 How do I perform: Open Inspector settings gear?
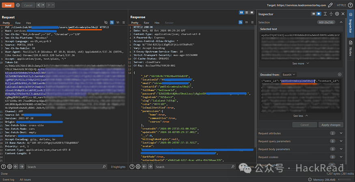337,14
